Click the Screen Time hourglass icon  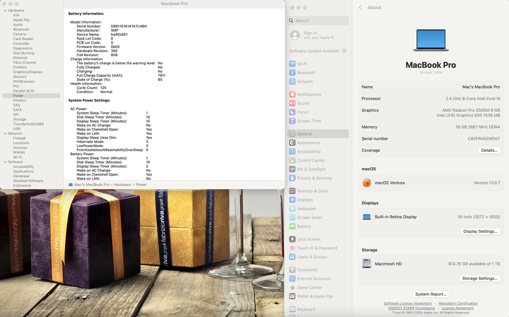click(x=292, y=121)
